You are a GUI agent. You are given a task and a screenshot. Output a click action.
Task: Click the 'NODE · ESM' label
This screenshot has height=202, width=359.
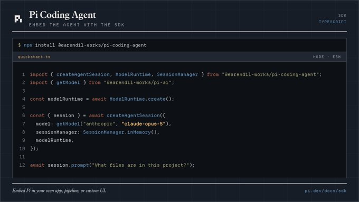(x=327, y=57)
